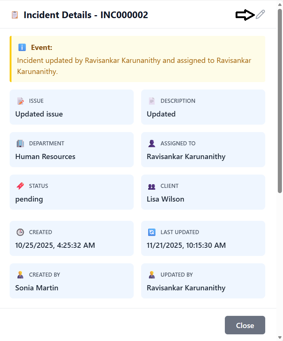Click the blue info icon next to Event
283x341 pixels.
(x=22, y=47)
